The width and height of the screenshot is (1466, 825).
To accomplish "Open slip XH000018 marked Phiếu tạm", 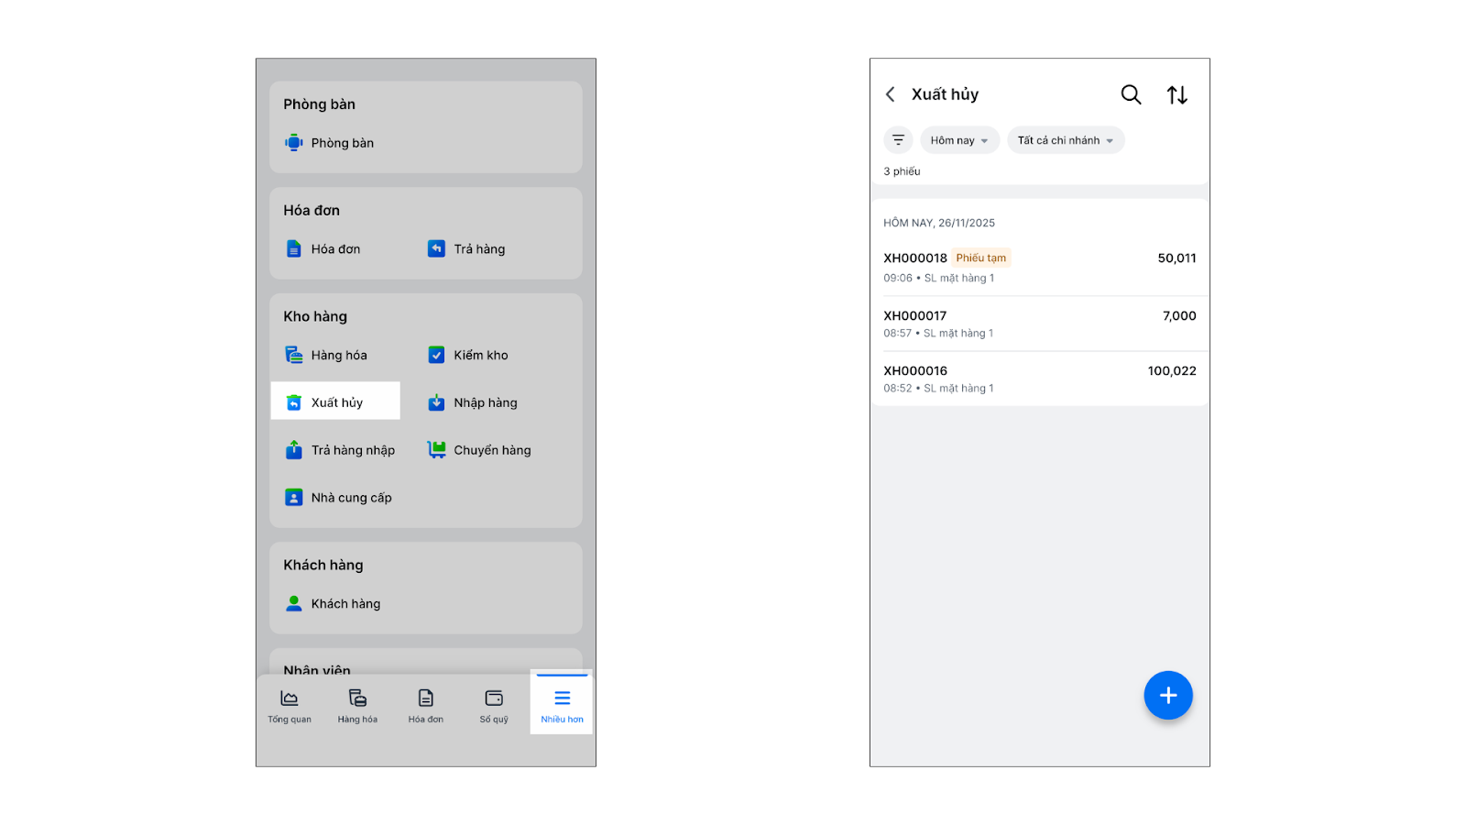I will tap(1039, 267).
